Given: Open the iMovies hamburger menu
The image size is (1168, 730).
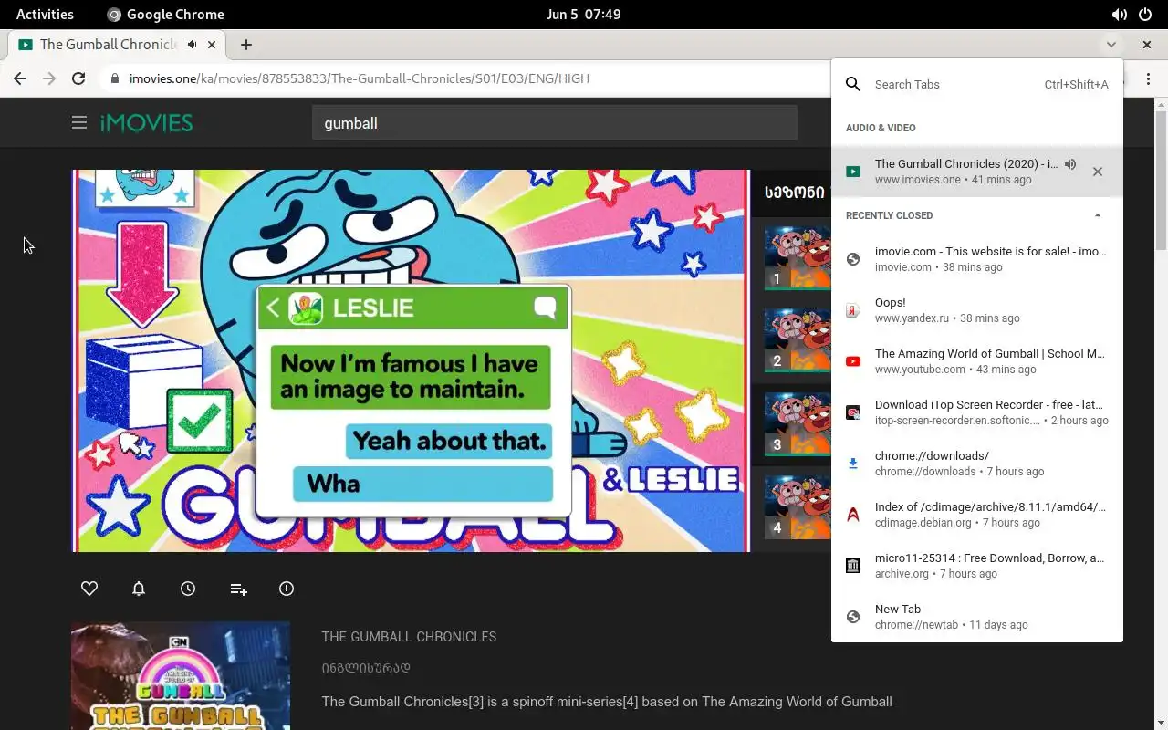Looking at the screenshot, I should tap(79, 122).
